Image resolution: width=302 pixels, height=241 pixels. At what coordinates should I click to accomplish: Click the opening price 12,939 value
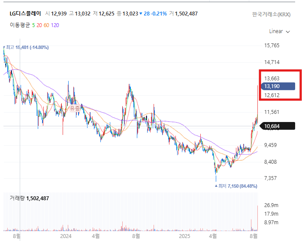(59, 14)
